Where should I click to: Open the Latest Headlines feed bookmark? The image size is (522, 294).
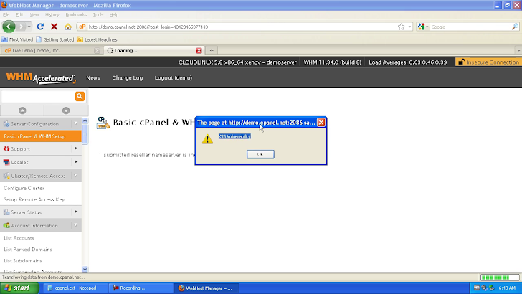(x=97, y=39)
